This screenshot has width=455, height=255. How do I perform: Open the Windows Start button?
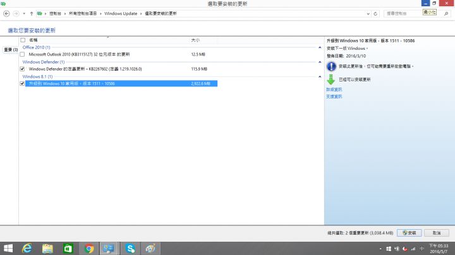tap(8, 248)
